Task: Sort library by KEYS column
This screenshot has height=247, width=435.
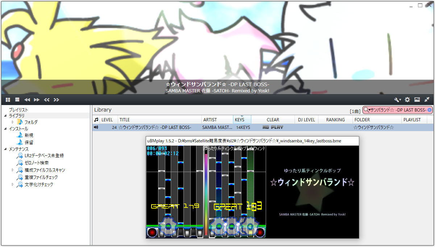Action: pos(242,120)
